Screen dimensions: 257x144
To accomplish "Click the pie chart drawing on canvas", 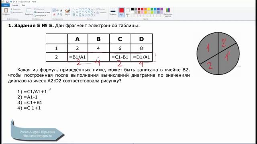I will point(218,54).
